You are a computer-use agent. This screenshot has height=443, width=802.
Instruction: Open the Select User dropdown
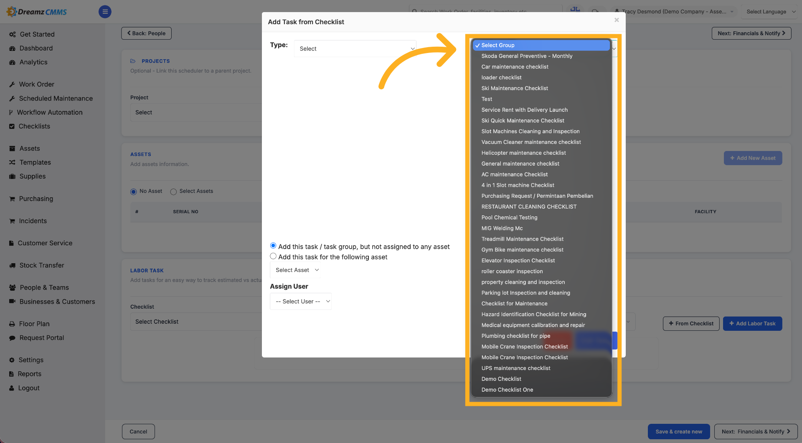tap(301, 302)
